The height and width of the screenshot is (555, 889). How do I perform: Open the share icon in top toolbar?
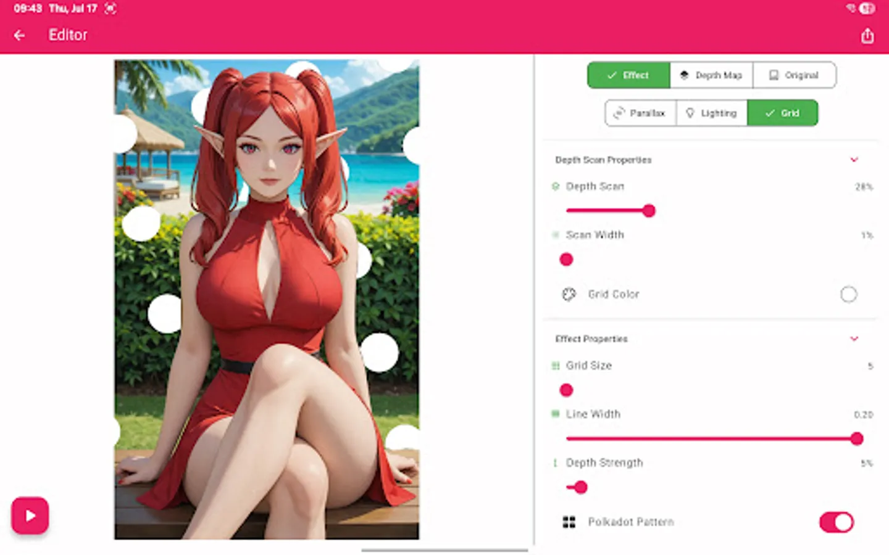pos(867,36)
